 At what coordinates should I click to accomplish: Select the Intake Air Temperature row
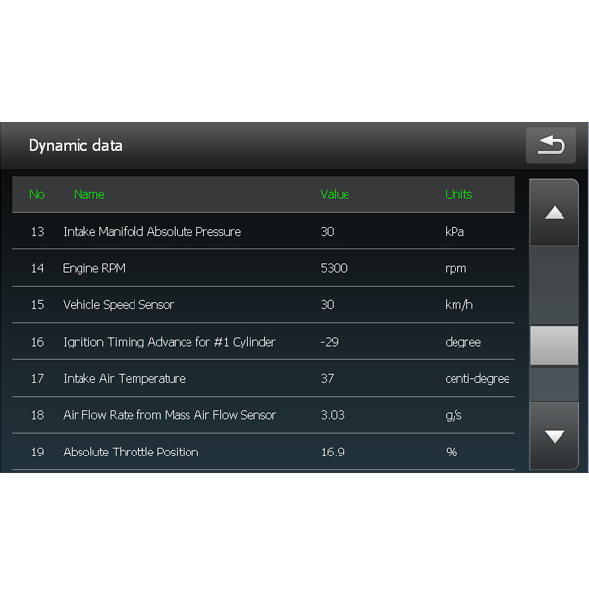pos(263,378)
